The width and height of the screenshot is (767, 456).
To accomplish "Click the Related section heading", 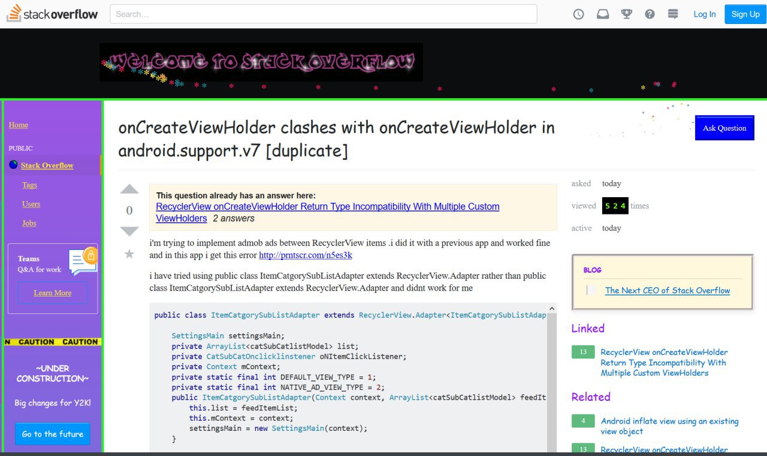I will pos(591,397).
